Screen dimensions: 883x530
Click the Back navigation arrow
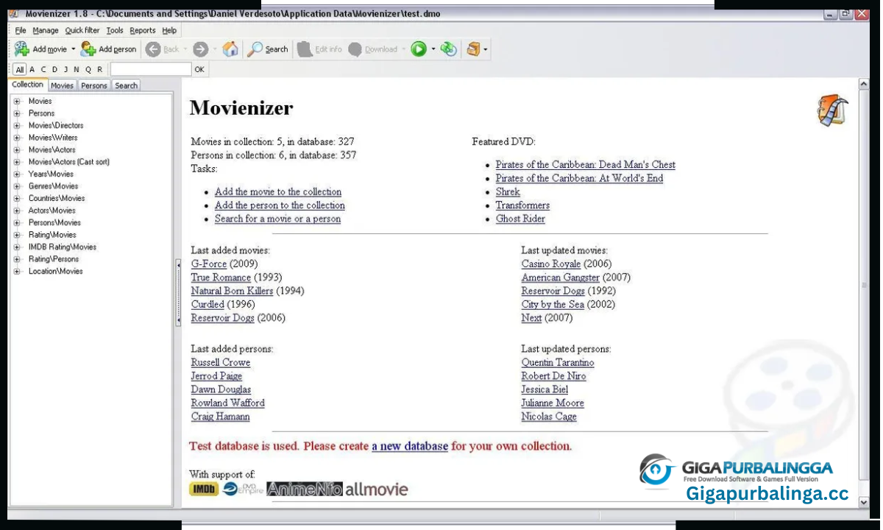coord(153,49)
